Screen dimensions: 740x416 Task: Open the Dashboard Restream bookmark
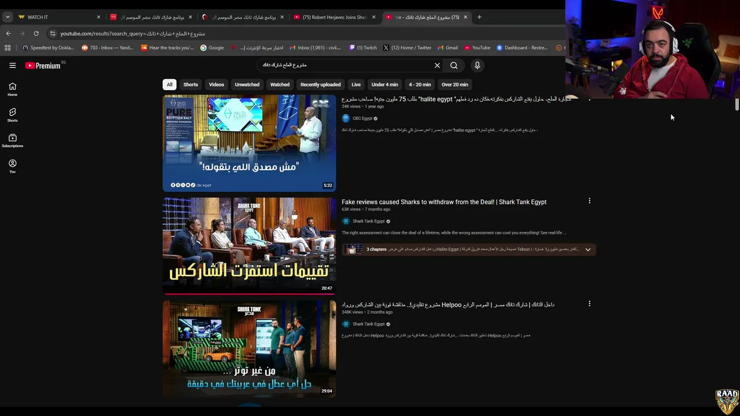(x=522, y=48)
